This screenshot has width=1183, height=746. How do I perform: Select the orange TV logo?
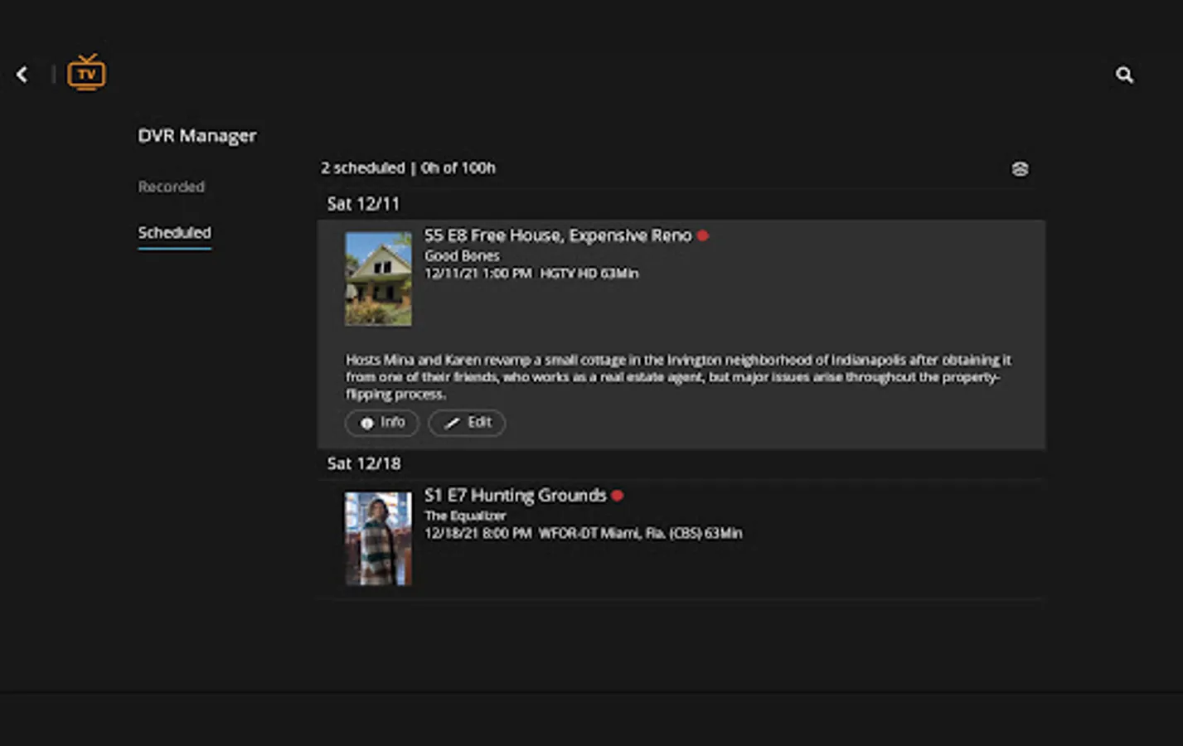click(86, 73)
